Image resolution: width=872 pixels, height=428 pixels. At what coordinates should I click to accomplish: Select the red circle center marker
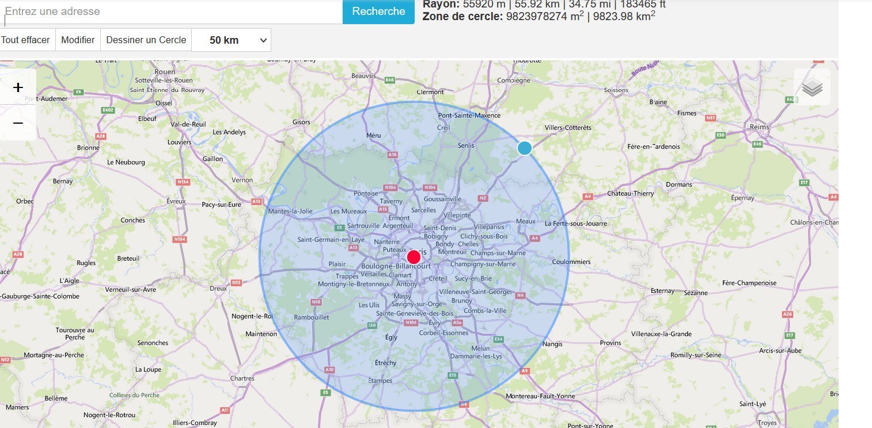tap(414, 257)
